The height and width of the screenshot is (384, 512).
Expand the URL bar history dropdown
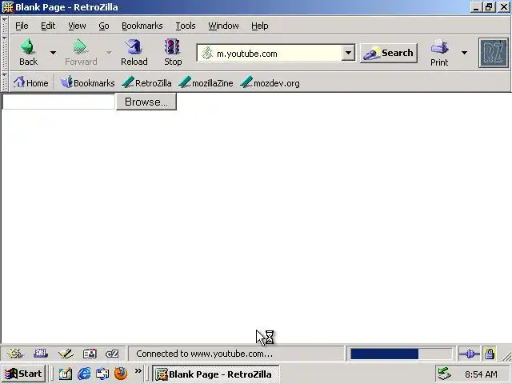coord(348,53)
